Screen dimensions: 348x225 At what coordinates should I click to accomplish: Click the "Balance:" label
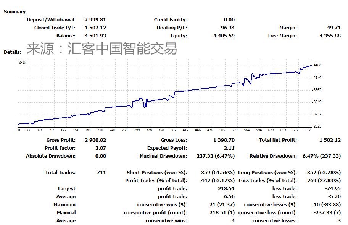66,36
